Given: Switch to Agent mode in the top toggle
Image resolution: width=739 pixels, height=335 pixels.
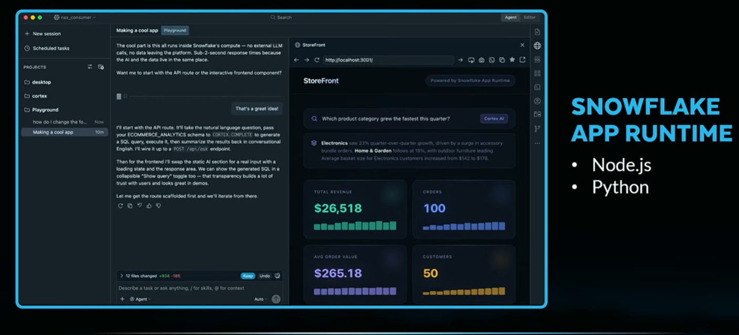Looking at the screenshot, I should pyautogui.click(x=511, y=17).
